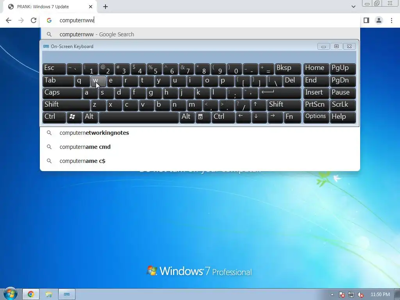Tap the space bar on the On-Screen Keyboard
400x300 pixels.
[139, 118]
